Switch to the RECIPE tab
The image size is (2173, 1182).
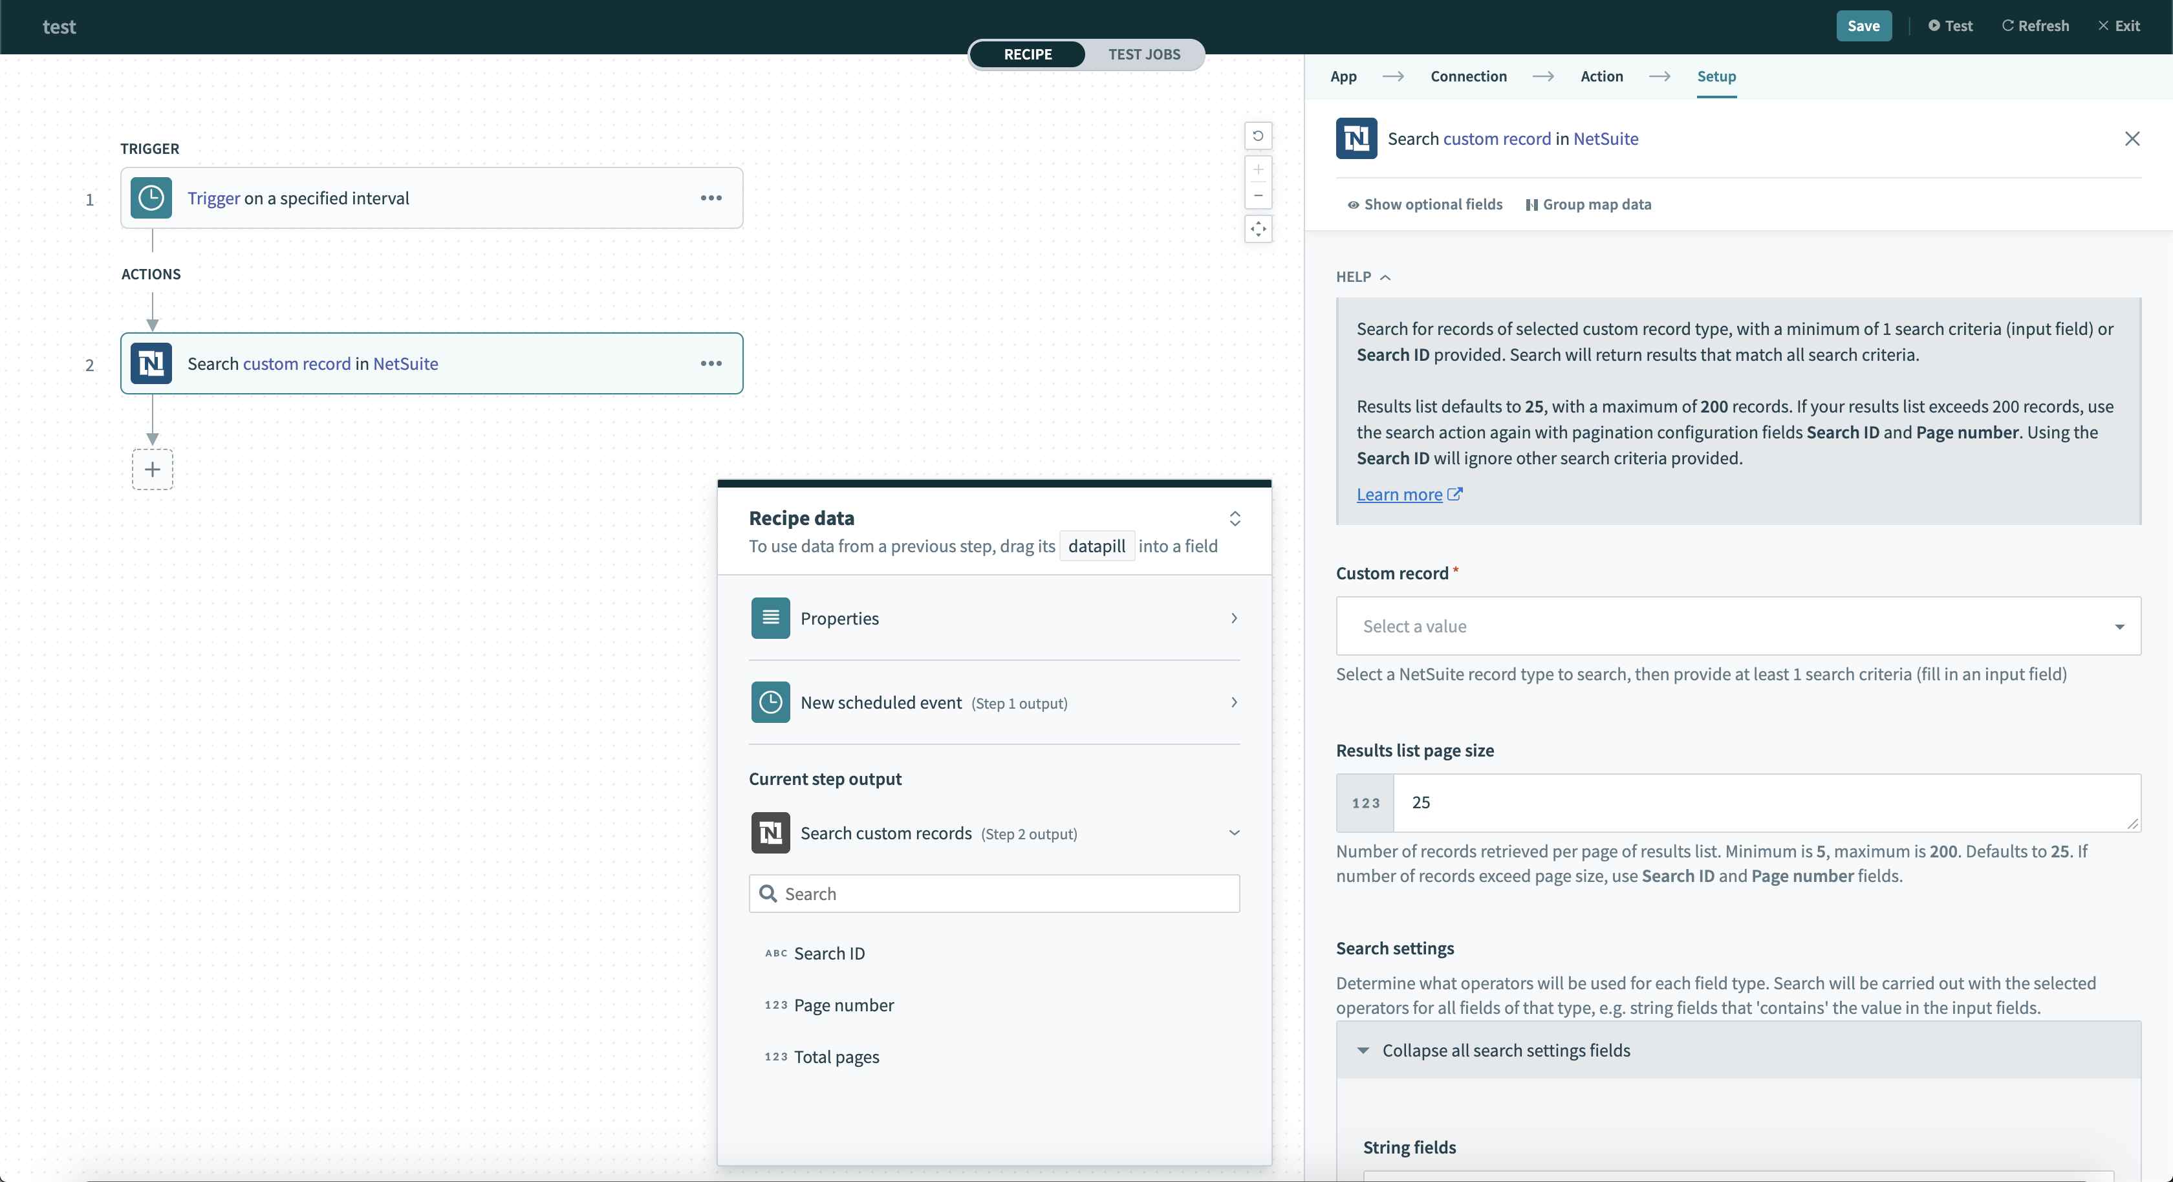[x=1028, y=52]
